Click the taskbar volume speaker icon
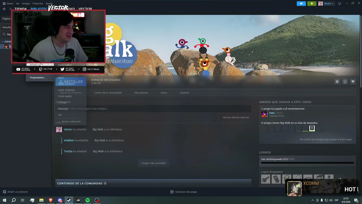The width and height of the screenshot is (362, 204). click(331, 200)
